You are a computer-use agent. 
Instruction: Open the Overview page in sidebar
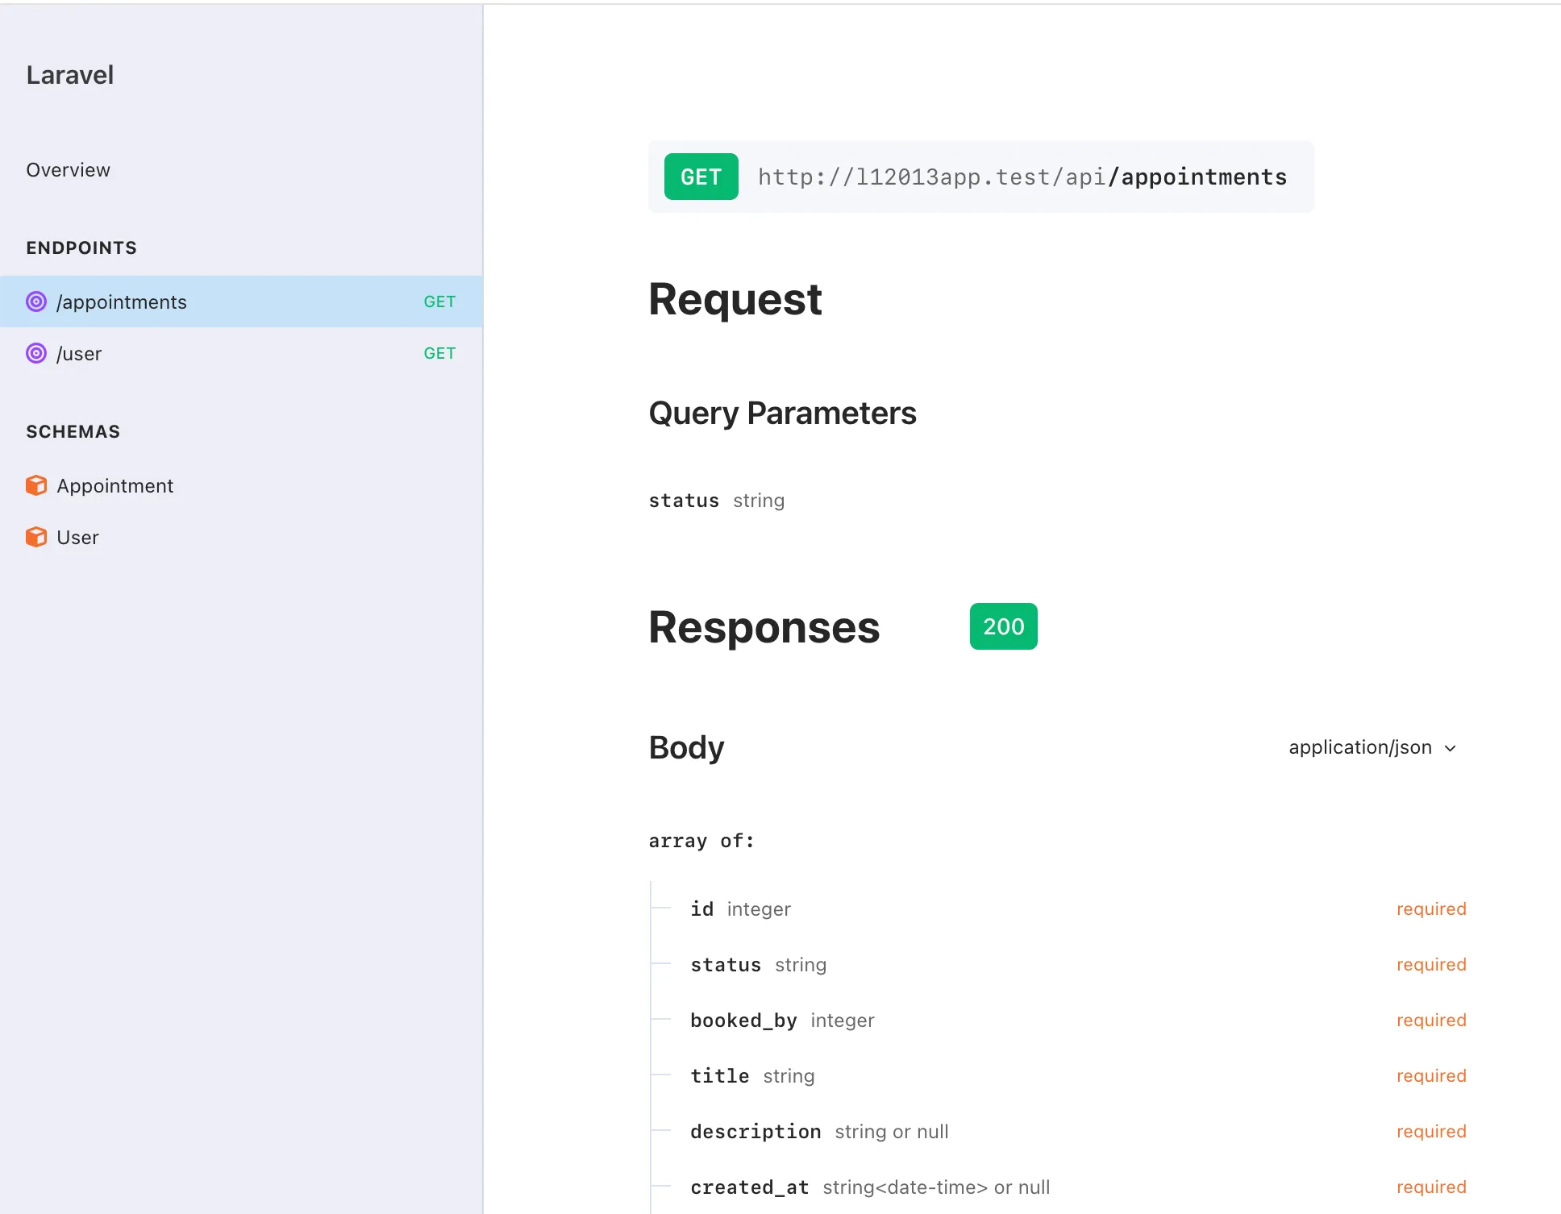click(x=69, y=170)
